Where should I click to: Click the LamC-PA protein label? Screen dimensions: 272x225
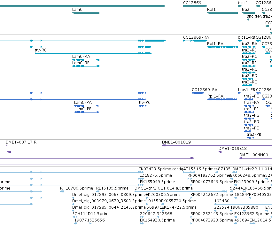(83, 103)
